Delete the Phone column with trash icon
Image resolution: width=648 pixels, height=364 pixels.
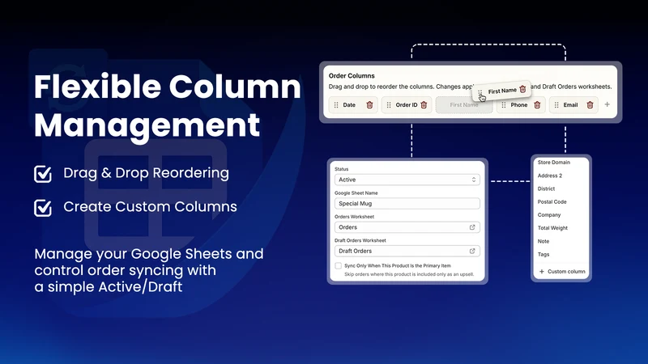(x=537, y=105)
